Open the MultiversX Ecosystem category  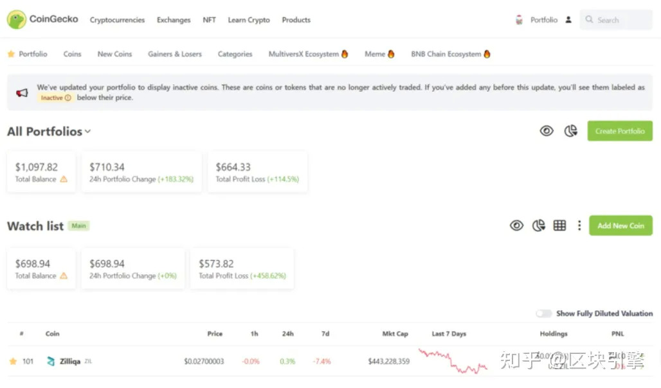click(303, 54)
